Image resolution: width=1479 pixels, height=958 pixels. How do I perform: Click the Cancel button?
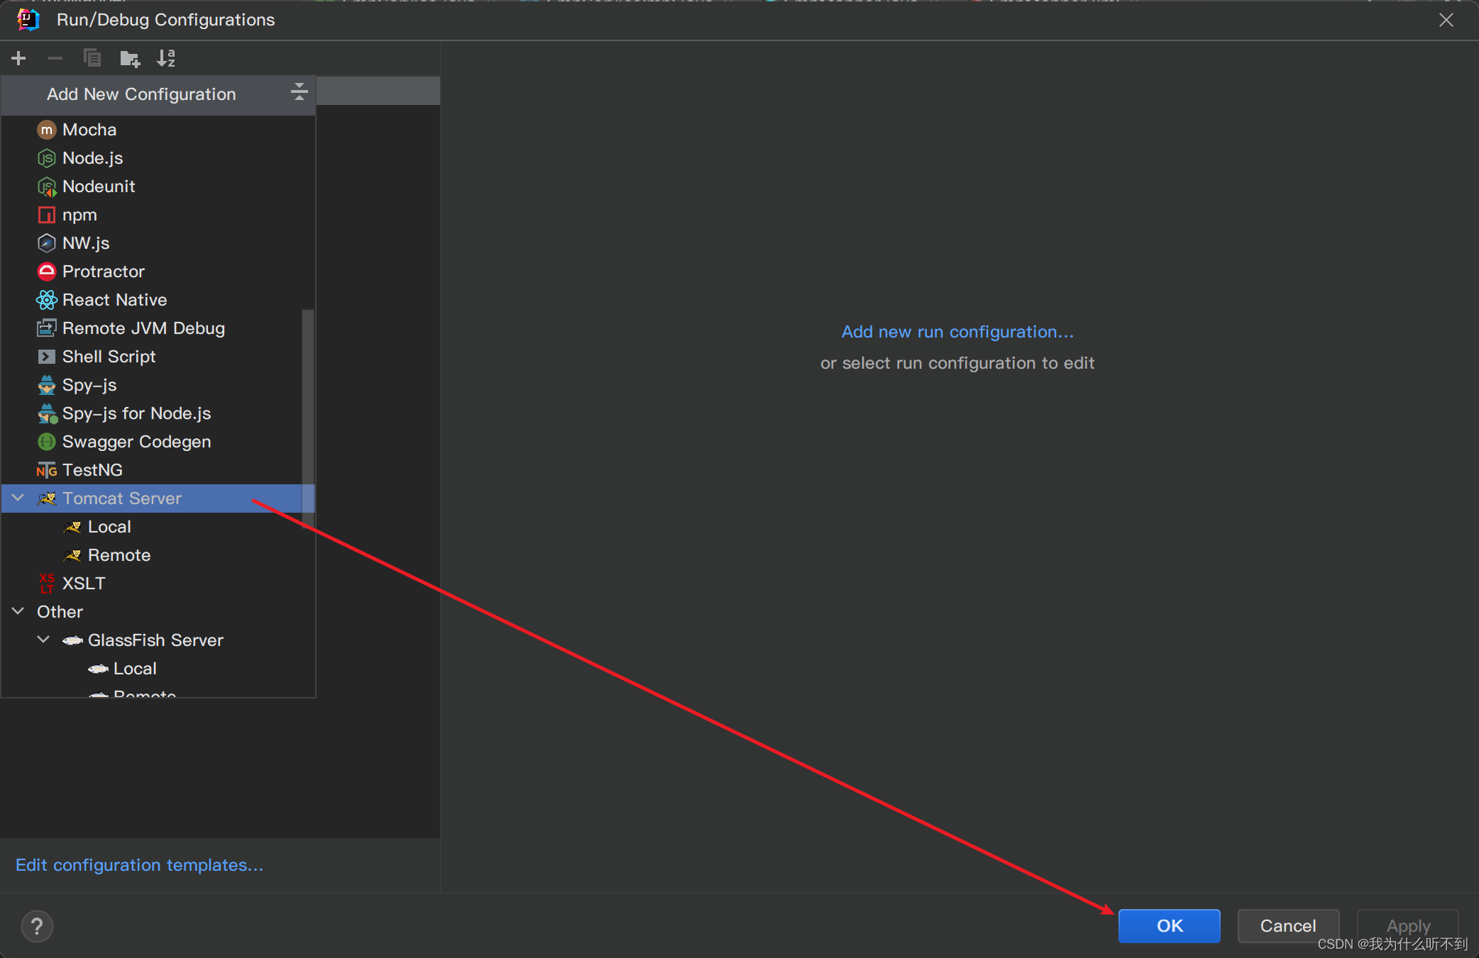pos(1287,925)
